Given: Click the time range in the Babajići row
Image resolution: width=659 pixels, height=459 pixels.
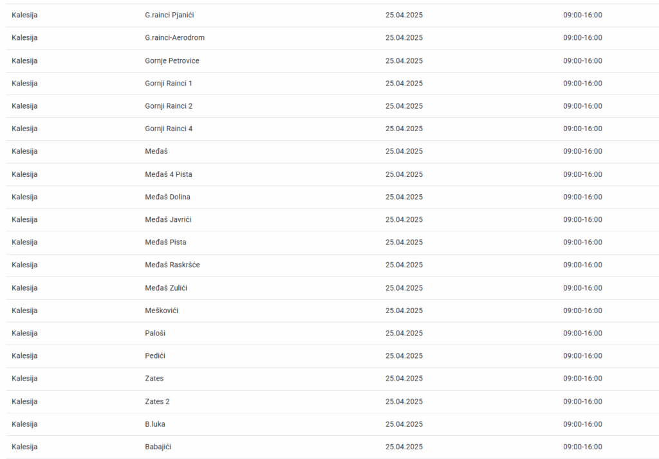Looking at the screenshot, I should click(x=582, y=447).
